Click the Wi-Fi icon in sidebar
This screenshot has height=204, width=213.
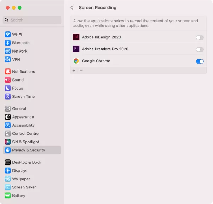7,35
